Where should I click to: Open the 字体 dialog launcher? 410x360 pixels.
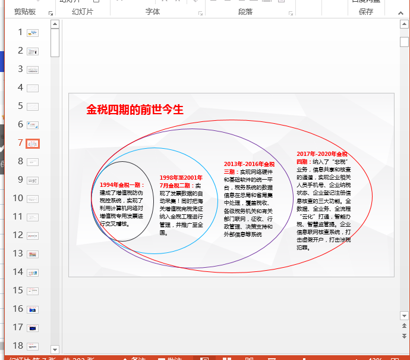point(201,13)
